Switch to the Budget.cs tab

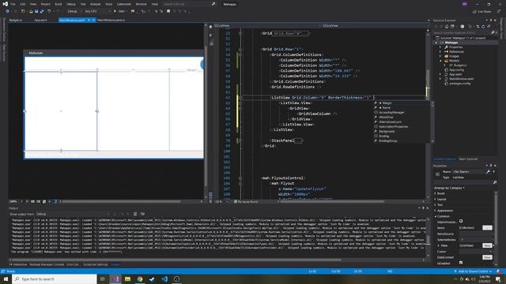(x=16, y=20)
